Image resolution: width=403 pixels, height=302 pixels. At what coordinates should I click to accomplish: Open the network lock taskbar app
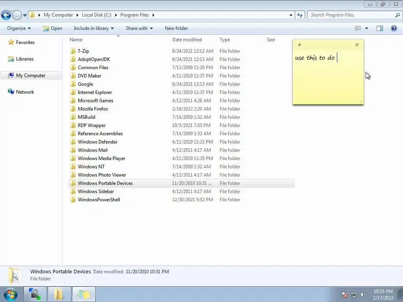click(35, 294)
